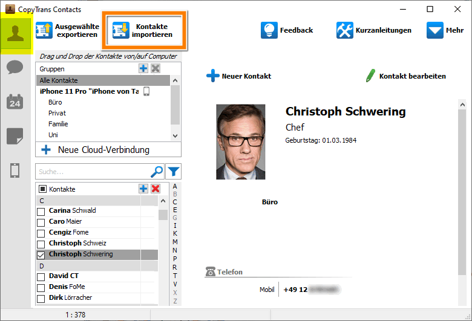Image resolution: width=472 pixels, height=321 pixels.
Task: Open the Notes section icon
Action: coord(15,136)
